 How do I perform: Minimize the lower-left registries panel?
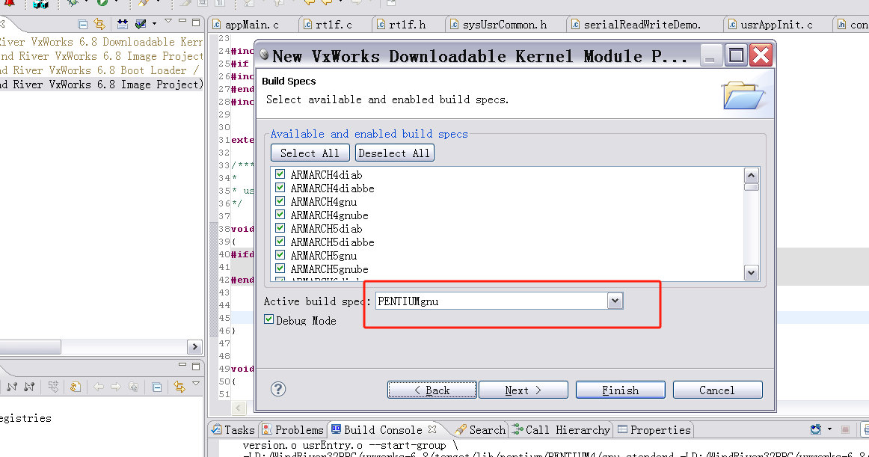click(182, 365)
